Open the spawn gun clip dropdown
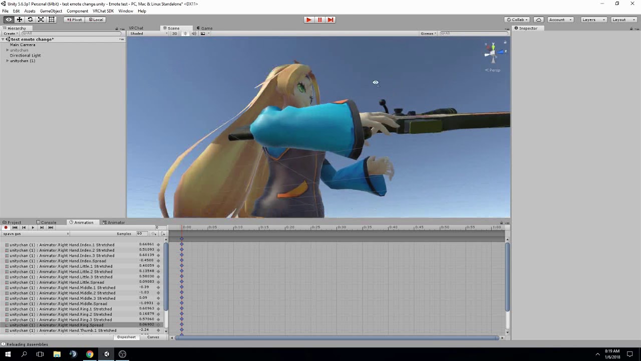 point(36,234)
